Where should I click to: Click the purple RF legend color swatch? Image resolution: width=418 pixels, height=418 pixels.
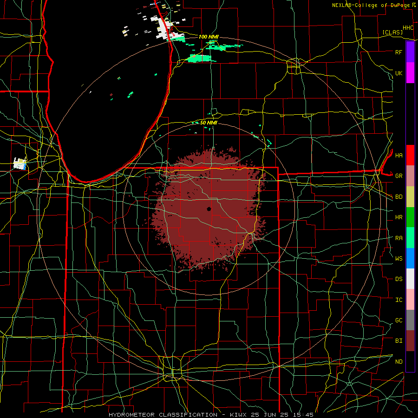point(410,52)
